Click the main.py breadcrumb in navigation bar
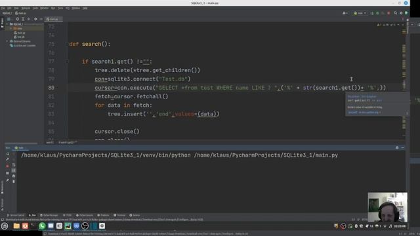The height and width of the screenshot is (236, 420). 21,13
